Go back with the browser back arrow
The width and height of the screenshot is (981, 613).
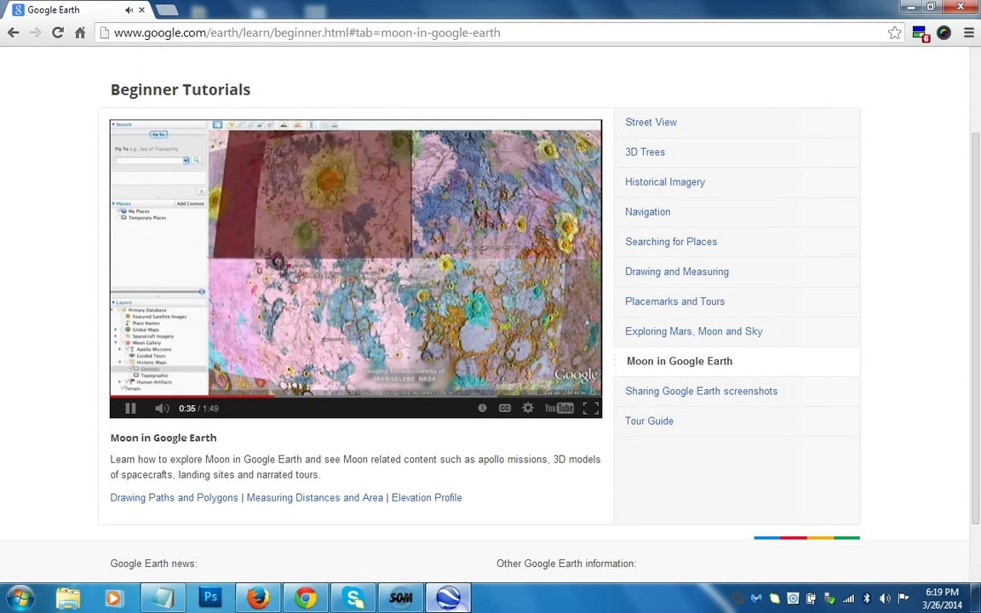coord(13,32)
